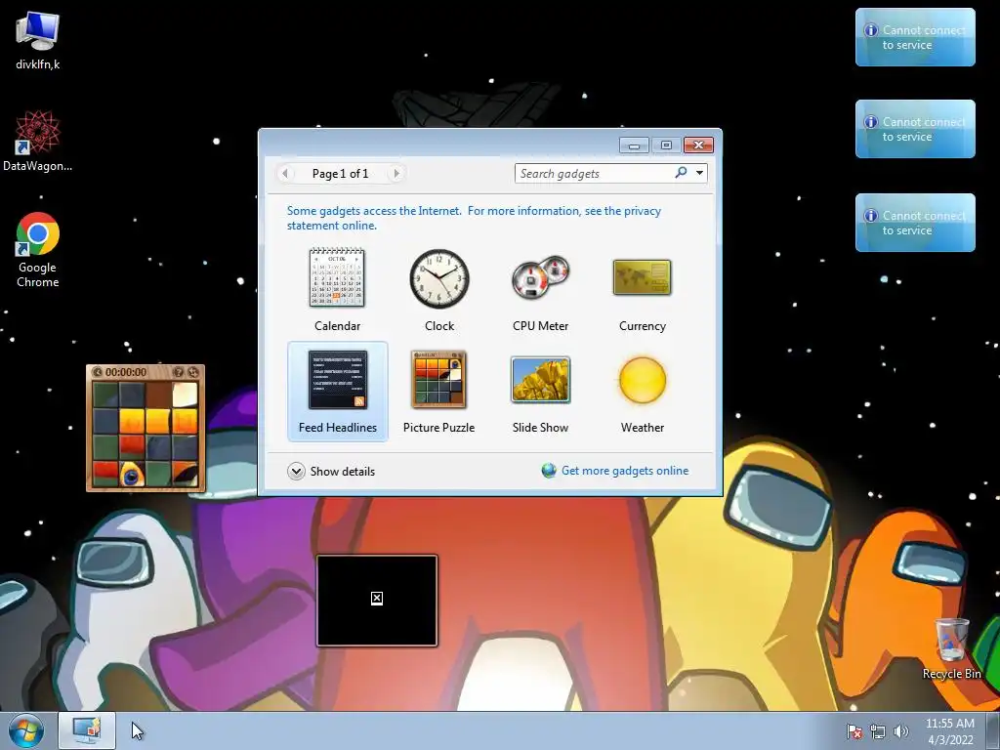This screenshot has height=750, width=1000.
Task: Click the toucan eye puzzle tile
Action: 132,475
